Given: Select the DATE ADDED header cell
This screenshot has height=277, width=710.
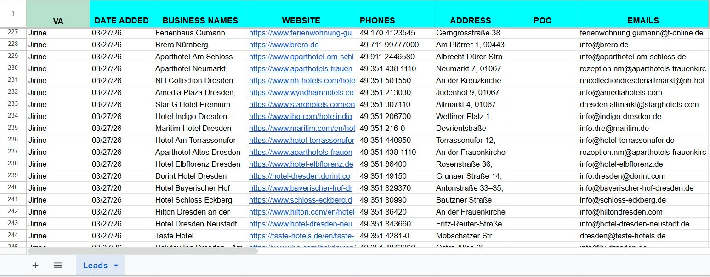Looking at the screenshot, I should (121, 14).
